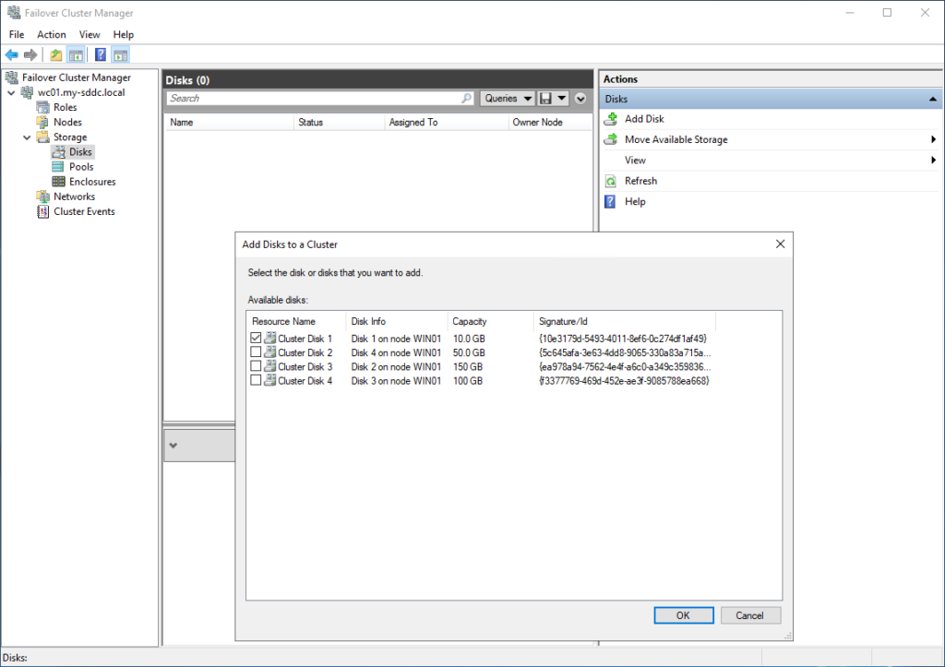Open the Enclosures tree item
Image resolution: width=945 pixels, height=667 pixels.
[91, 182]
